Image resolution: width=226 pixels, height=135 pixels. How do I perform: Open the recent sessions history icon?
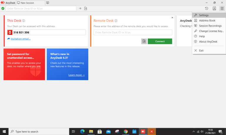207,8
